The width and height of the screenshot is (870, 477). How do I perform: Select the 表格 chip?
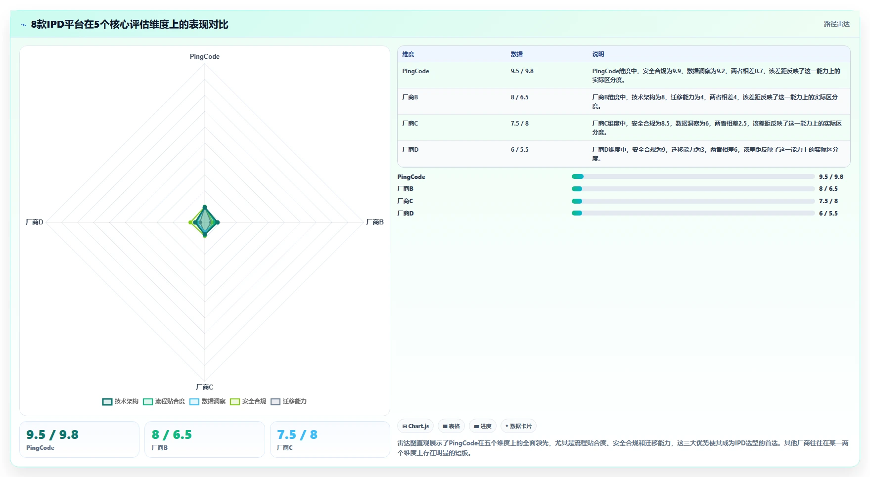[451, 426]
